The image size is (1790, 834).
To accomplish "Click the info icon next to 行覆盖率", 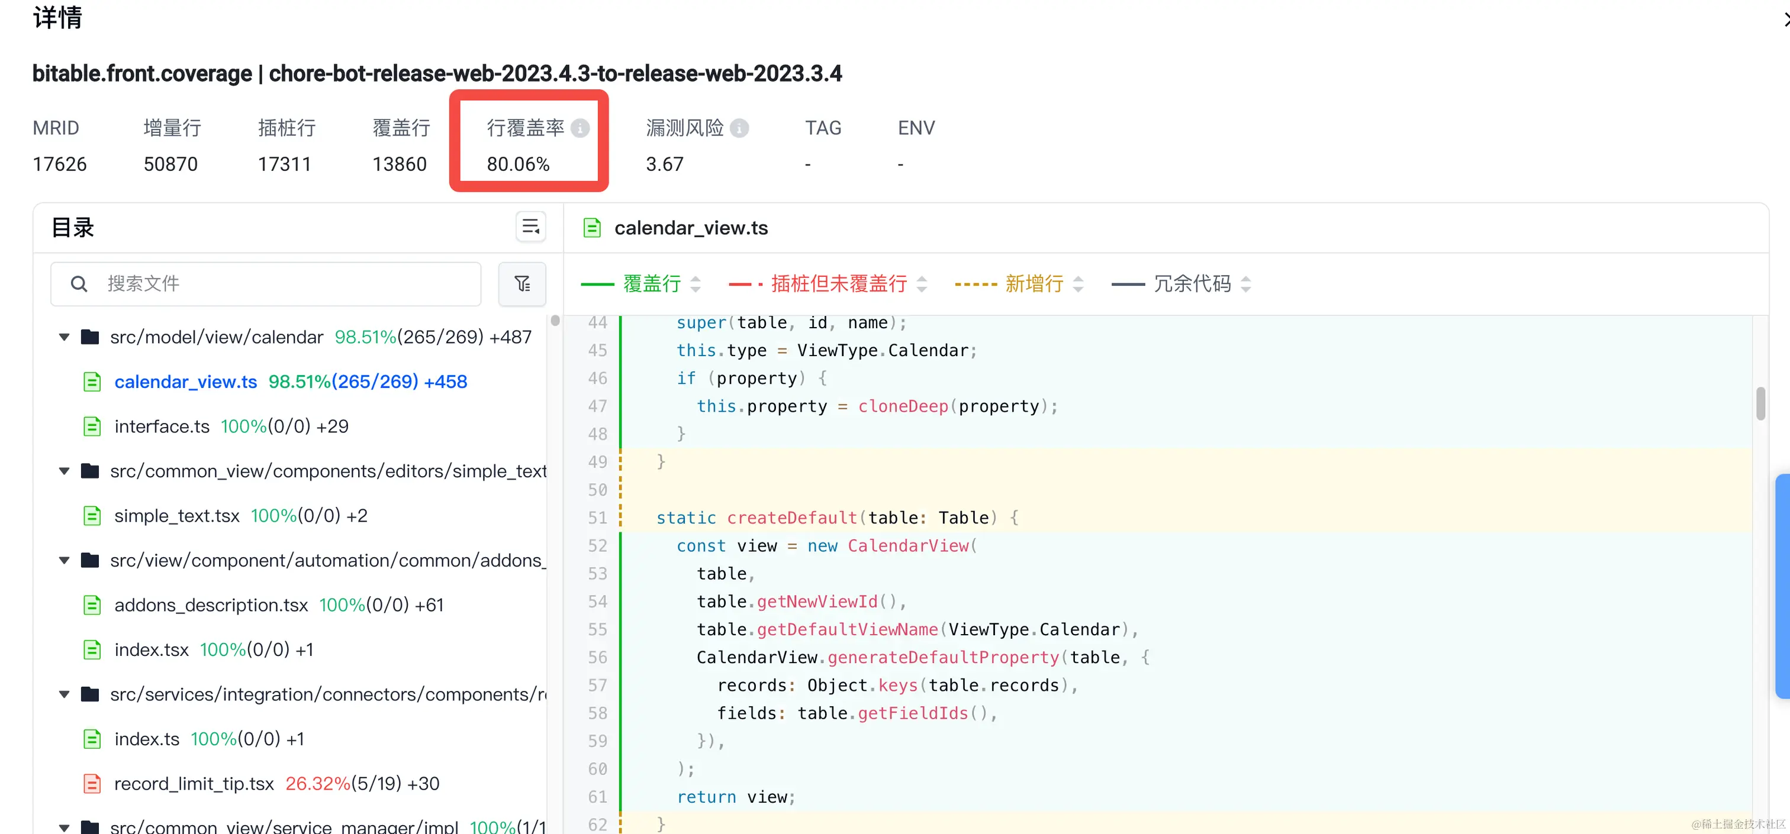I will [580, 128].
